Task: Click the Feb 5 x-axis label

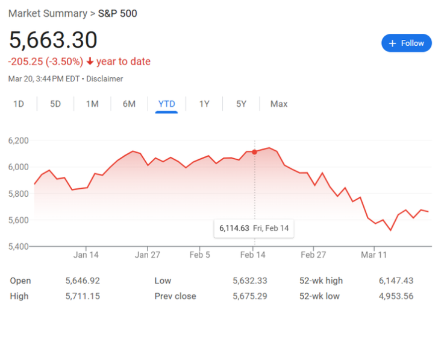Action: point(199,255)
